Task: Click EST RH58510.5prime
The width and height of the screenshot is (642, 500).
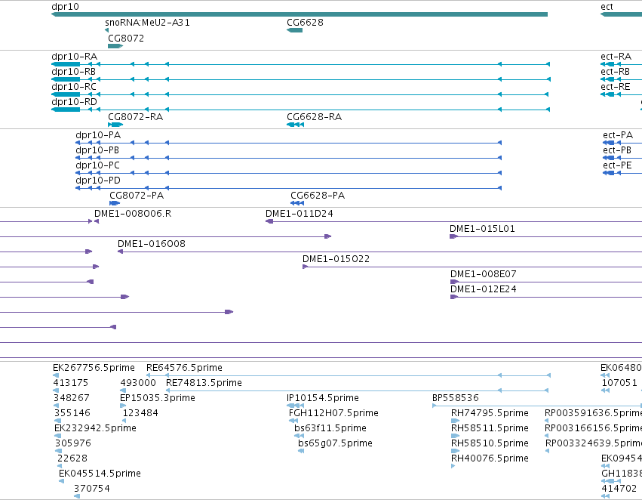Action: click(x=456, y=451)
